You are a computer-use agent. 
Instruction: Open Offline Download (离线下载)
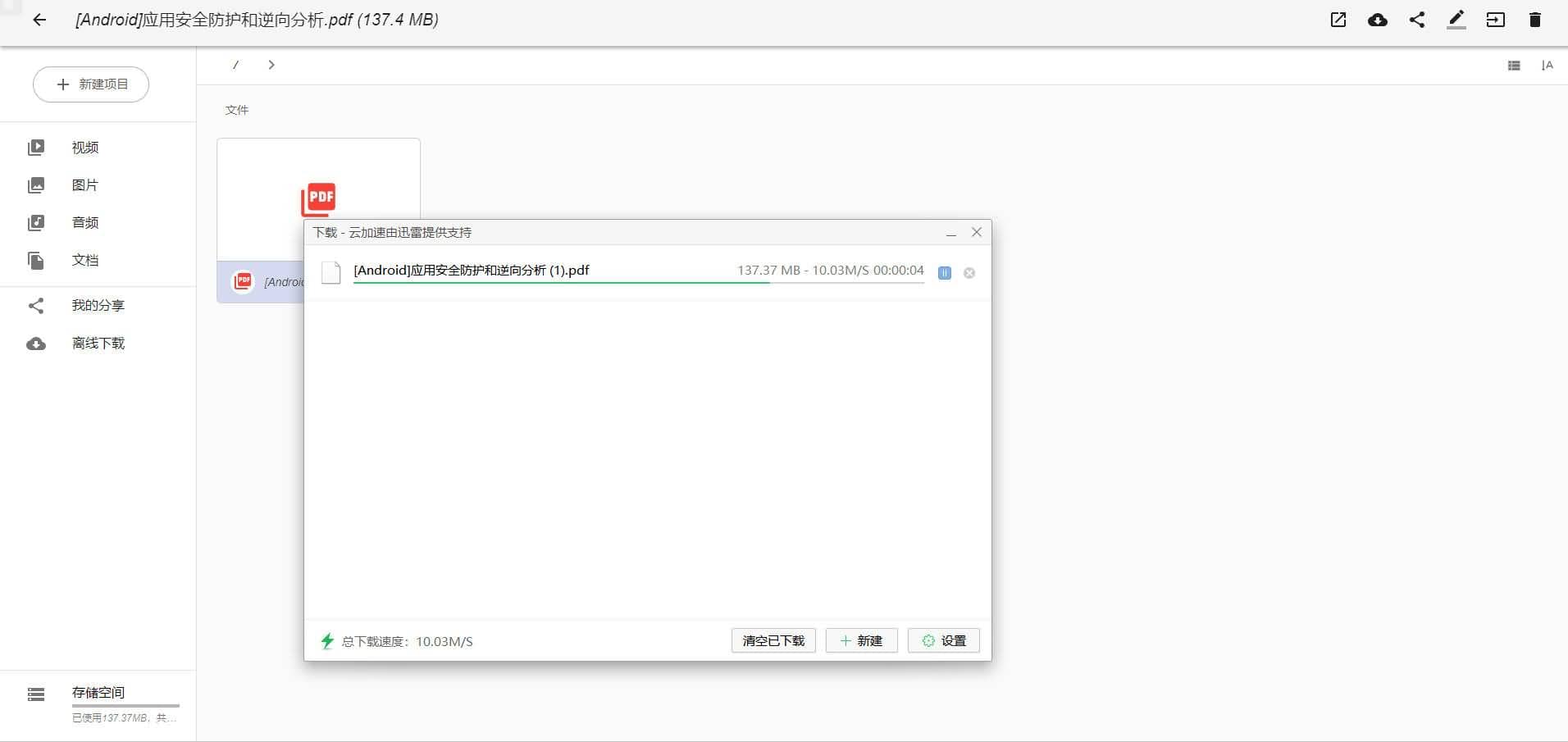coord(98,344)
